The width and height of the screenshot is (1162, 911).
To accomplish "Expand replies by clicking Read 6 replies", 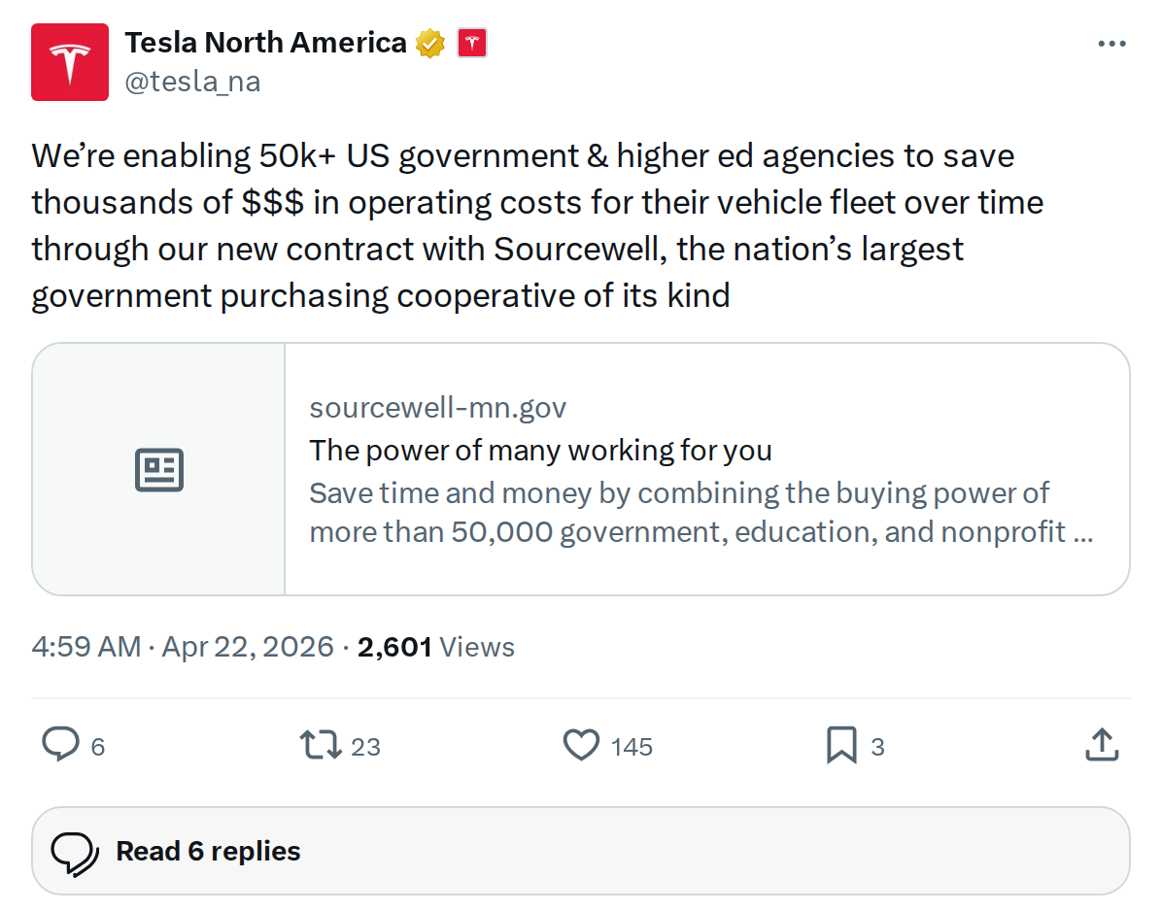I will [207, 851].
